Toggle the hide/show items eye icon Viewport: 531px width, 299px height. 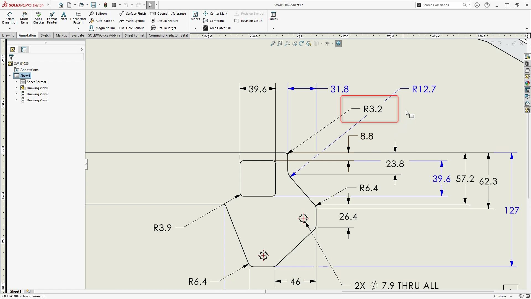coord(327,43)
